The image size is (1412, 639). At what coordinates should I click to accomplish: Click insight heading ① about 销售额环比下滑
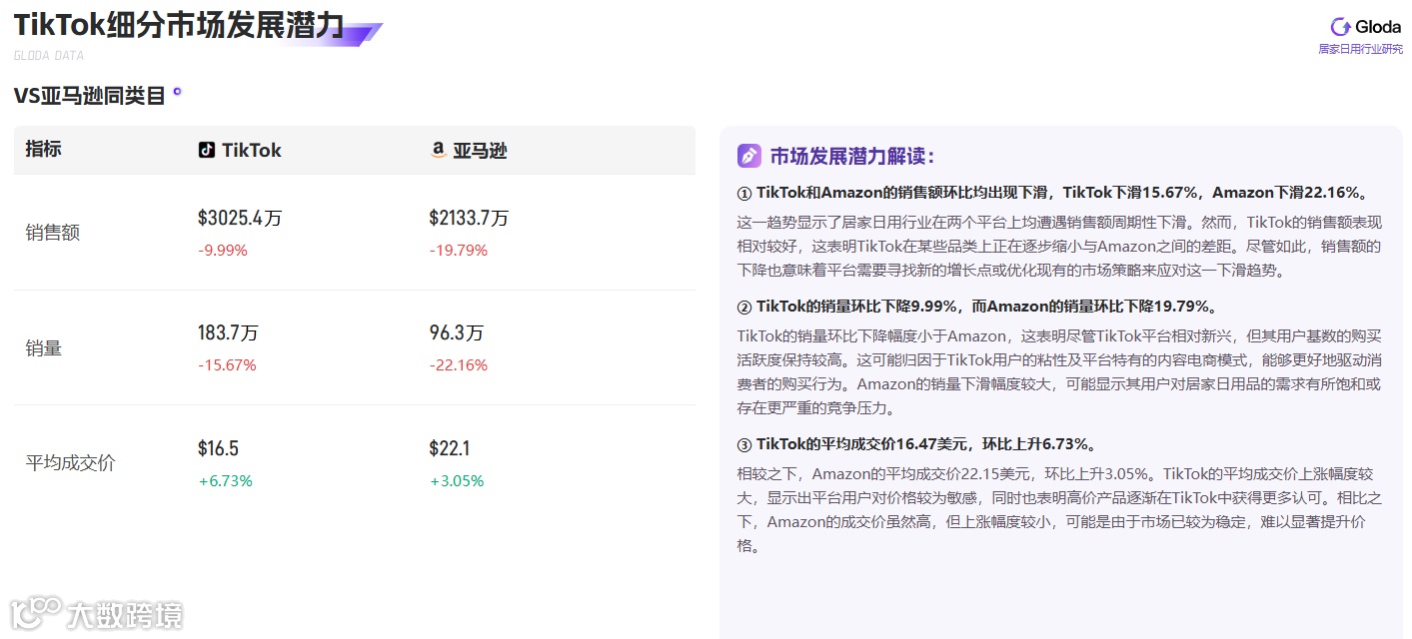(x=1052, y=193)
